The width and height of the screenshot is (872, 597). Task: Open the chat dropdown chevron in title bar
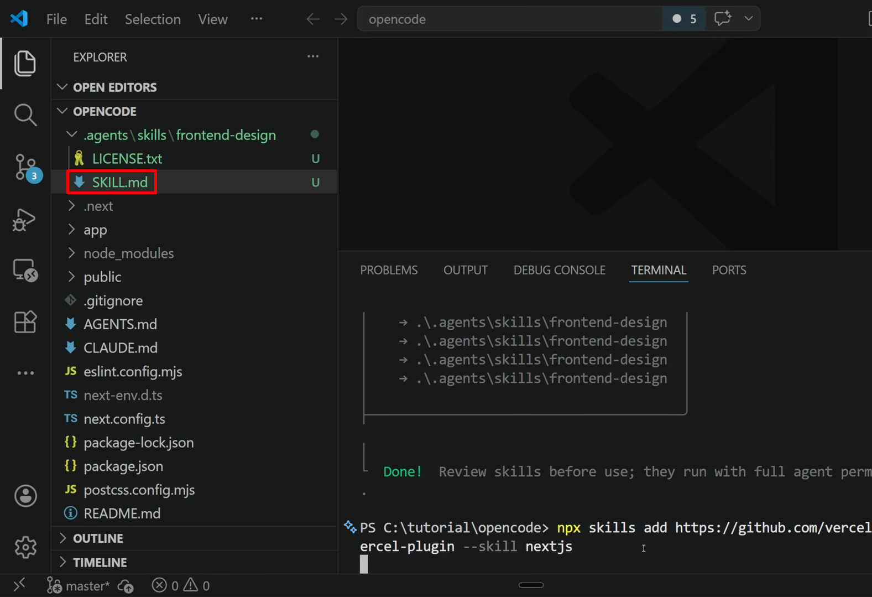(748, 18)
